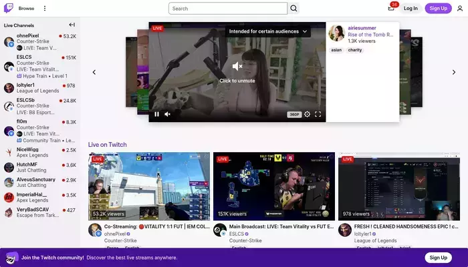This screenshot has height=267, width=468.
Task: Open loltyler1 avatar in sidebar
Action: point(9,88)
